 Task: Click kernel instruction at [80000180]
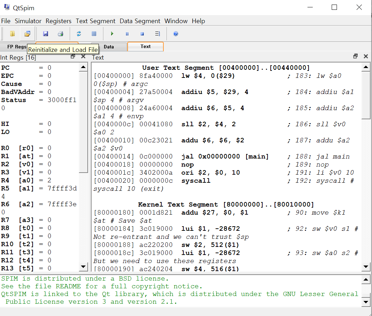(219, 217)
